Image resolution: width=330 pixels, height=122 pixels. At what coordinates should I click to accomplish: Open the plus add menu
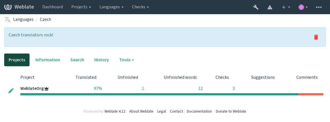coord(286,7)
